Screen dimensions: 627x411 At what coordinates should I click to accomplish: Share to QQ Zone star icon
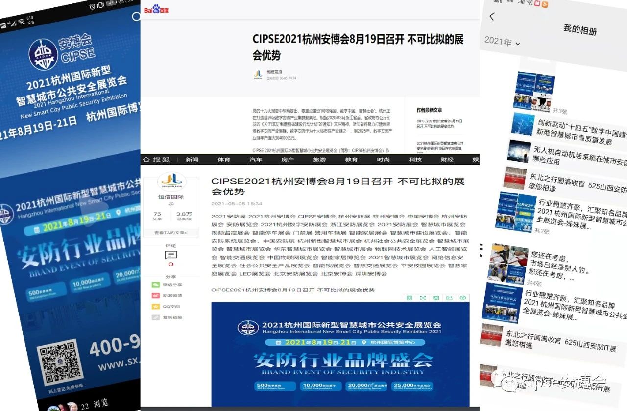[156, 307]
